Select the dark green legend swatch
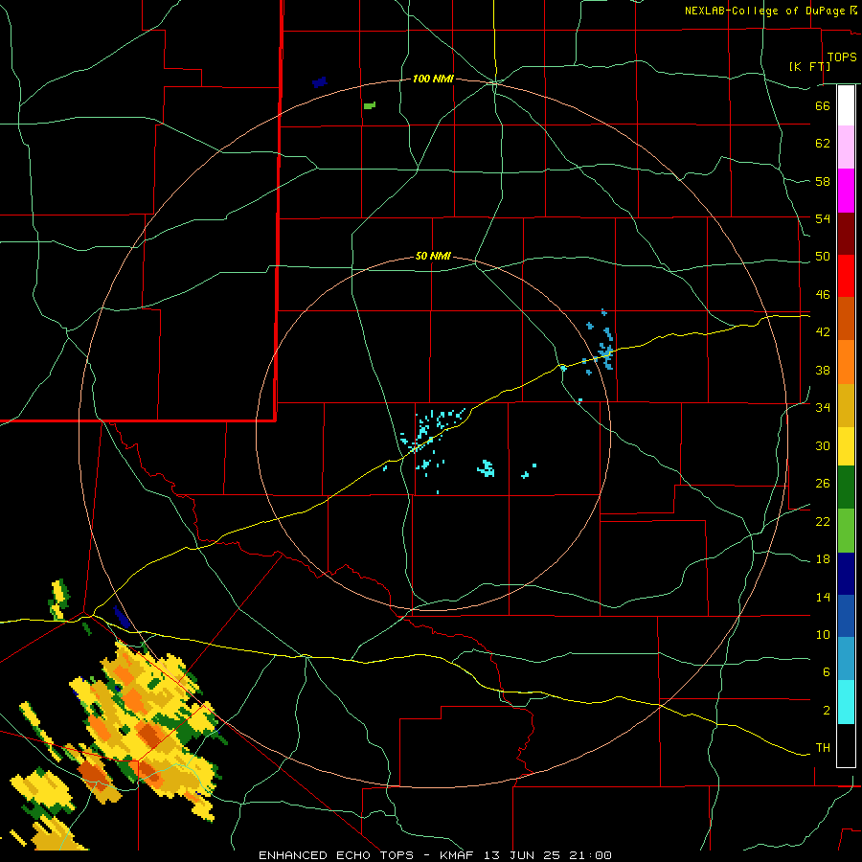The height and width of the screenshot is (862, 862). point(846,488)
